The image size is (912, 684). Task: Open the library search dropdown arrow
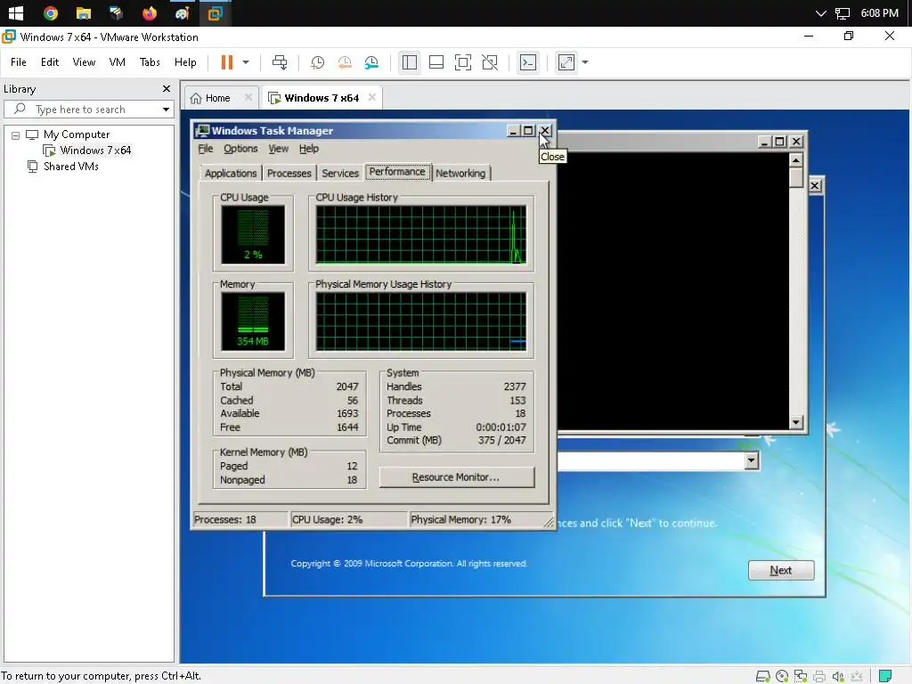click(x=166, y=110)
